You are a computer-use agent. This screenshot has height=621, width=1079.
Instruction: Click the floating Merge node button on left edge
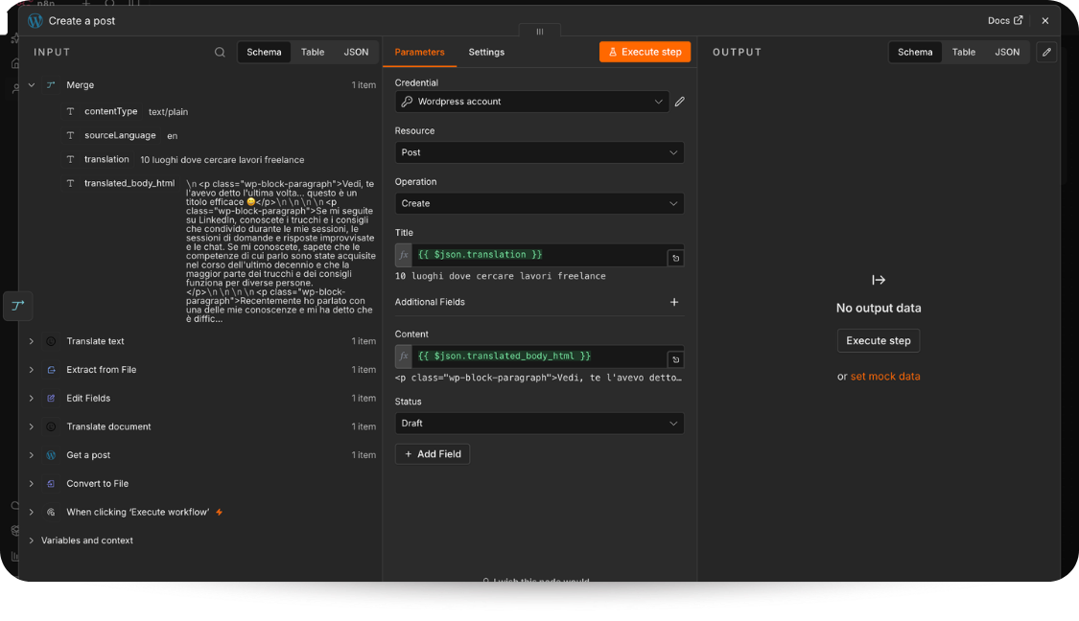click(x=18, y=306)
